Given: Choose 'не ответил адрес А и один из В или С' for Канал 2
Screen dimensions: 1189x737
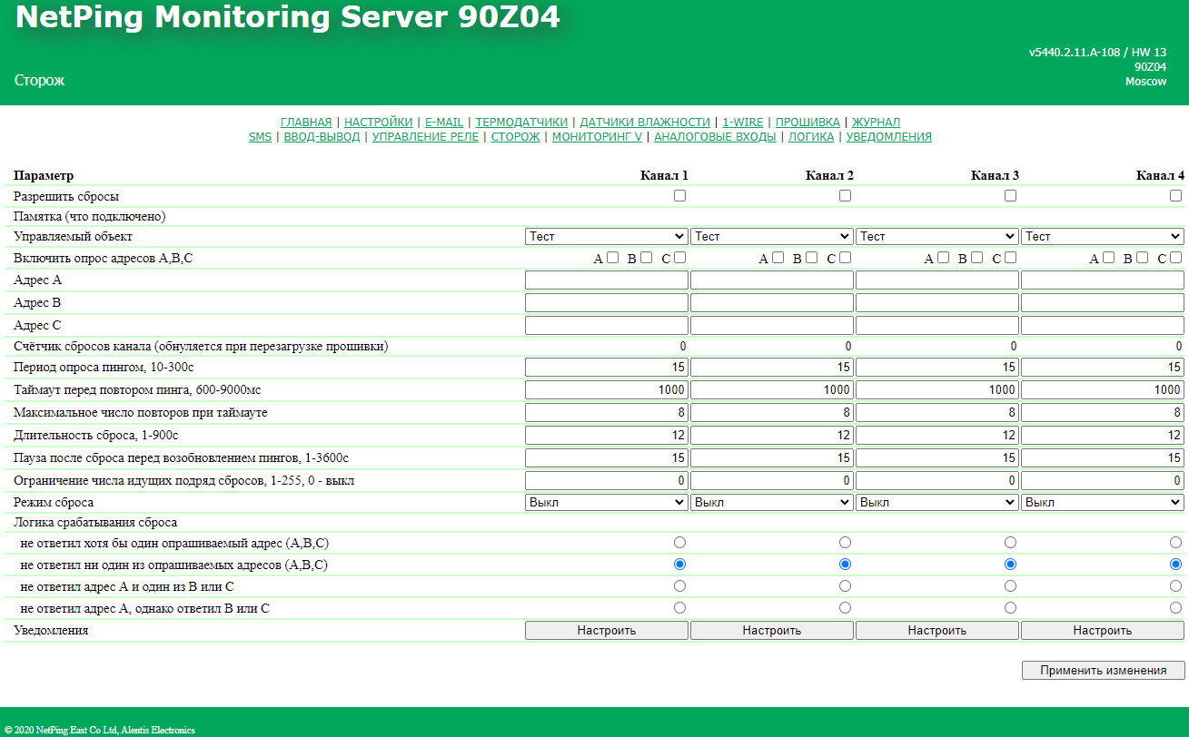Looking at the screenshot, I should 846,586.
